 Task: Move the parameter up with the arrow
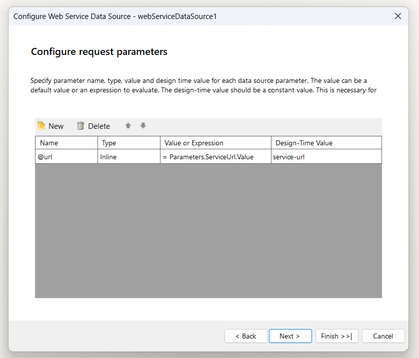tap(128, 126)
